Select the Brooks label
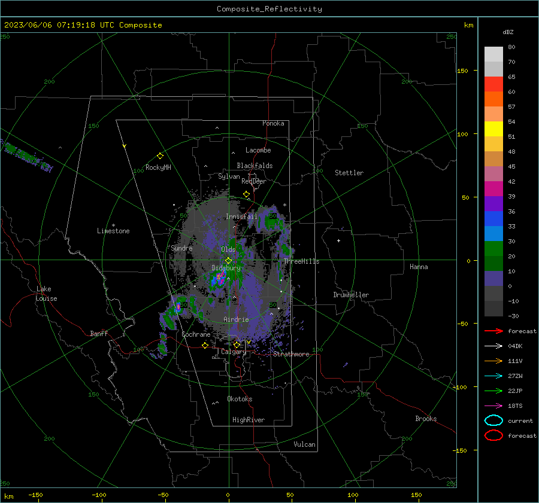Screen dimensions: 539x503 tap(426, 419)
